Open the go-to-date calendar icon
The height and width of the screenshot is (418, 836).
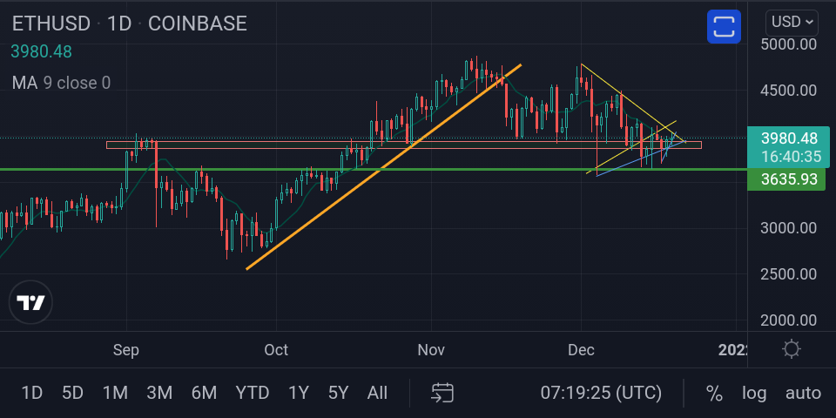pos(442,393)
